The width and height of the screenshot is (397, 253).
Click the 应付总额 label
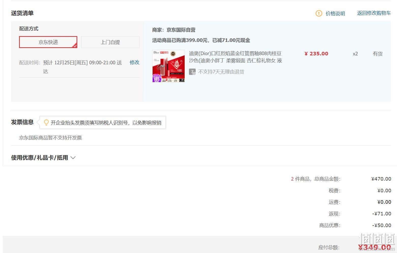point(329,247)
